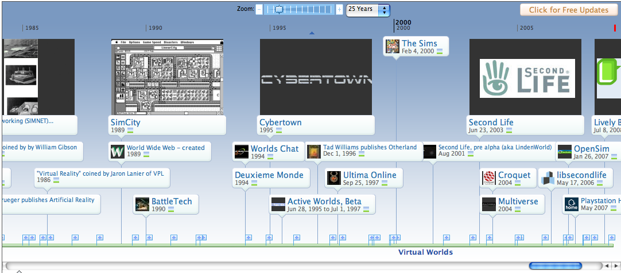Click the Active Worlds Beta thumbnail

click(278, 204)
